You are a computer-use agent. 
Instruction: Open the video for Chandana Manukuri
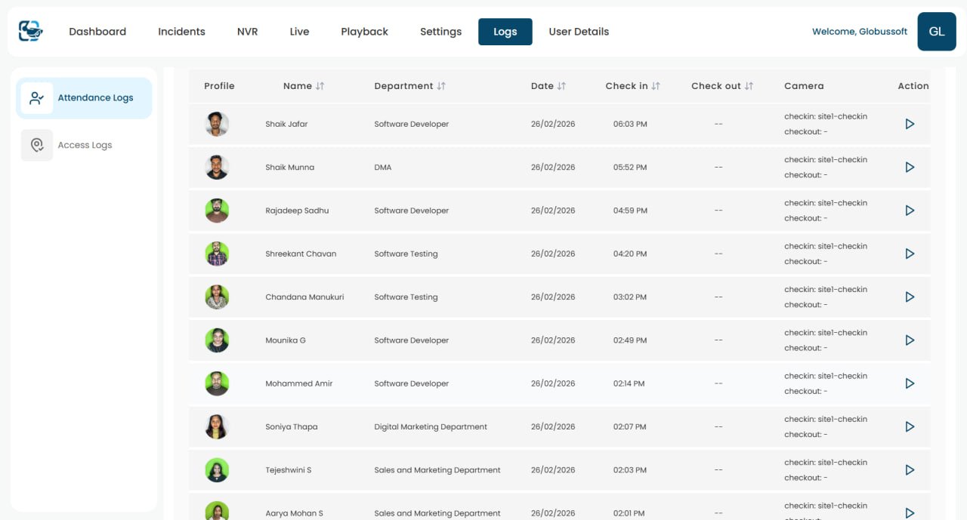(910, 297)
